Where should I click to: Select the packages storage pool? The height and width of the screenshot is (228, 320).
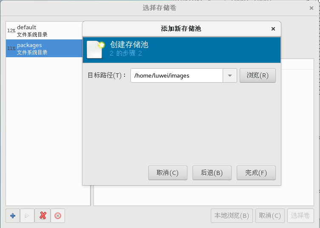point(44,48)
